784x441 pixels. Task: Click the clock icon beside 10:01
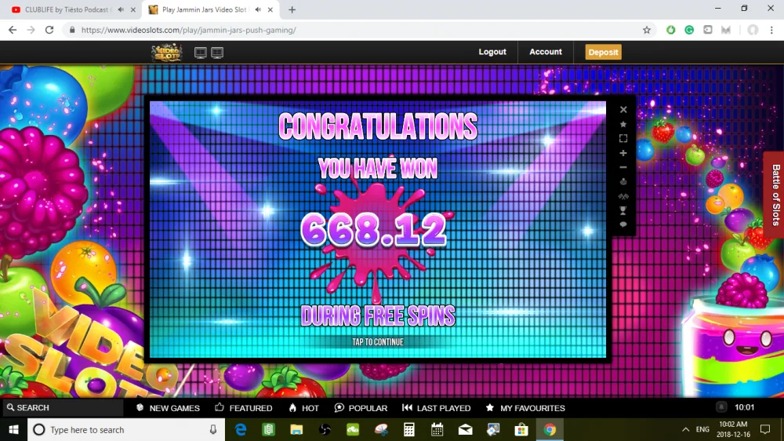click(x=721, y=407)
